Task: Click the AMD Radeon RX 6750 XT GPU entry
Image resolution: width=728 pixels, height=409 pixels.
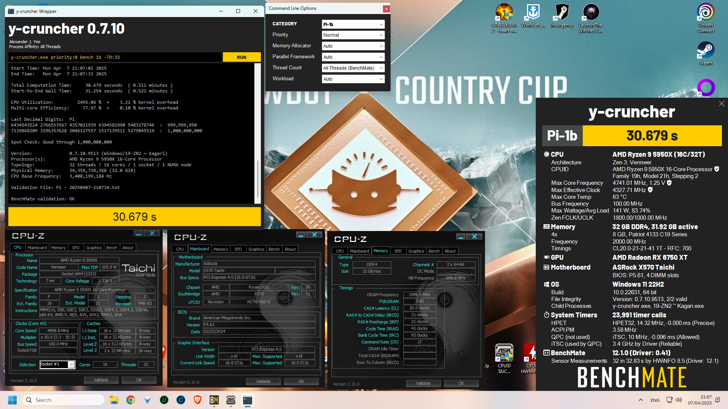Action: point(650,258)
